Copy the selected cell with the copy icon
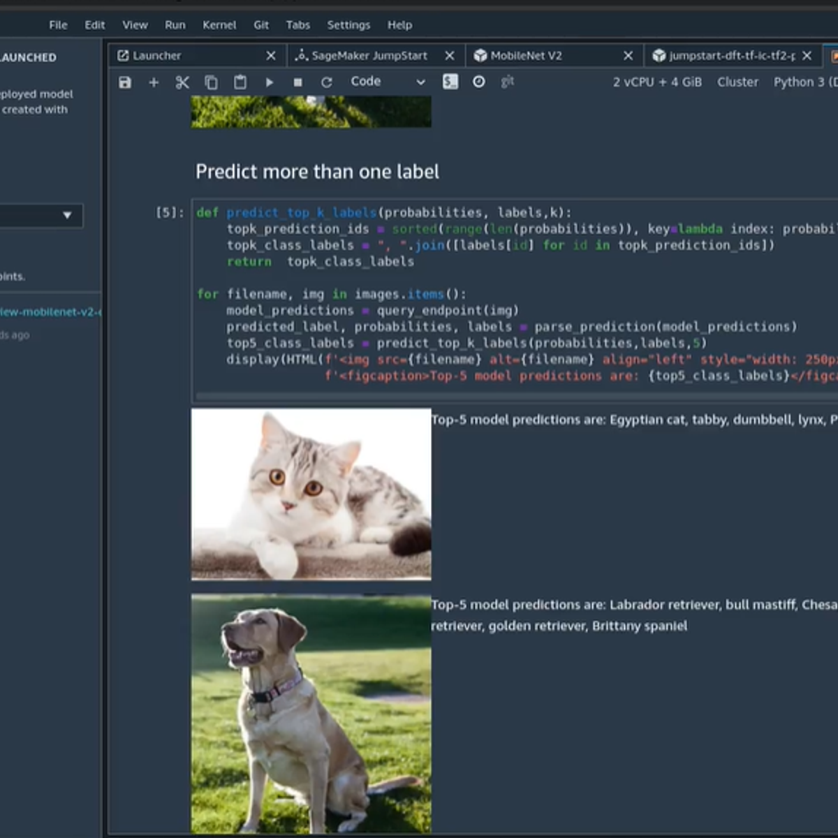The width and height of the screenshot is (838, 838). (x=211, y=82)
